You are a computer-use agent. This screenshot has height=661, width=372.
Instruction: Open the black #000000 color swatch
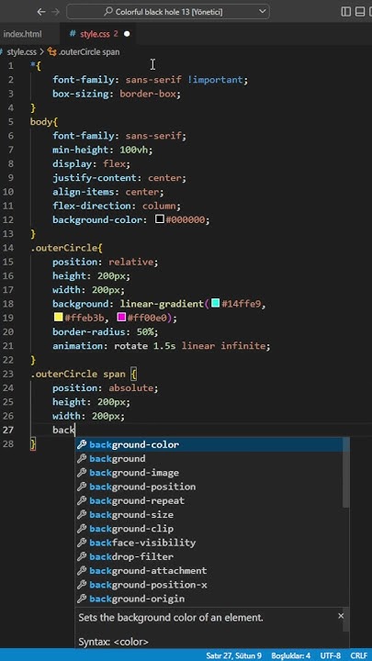[x=160, y=219]
